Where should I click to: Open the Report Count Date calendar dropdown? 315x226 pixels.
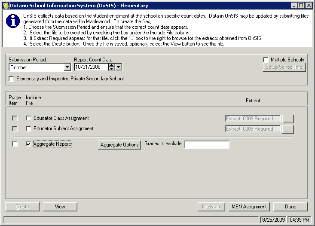pos(119,67)
